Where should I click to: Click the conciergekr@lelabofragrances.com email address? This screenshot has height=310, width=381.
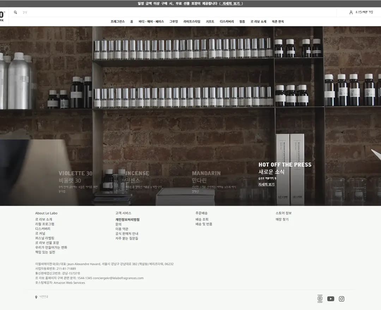pyautogui.click(x=118, y=278)
